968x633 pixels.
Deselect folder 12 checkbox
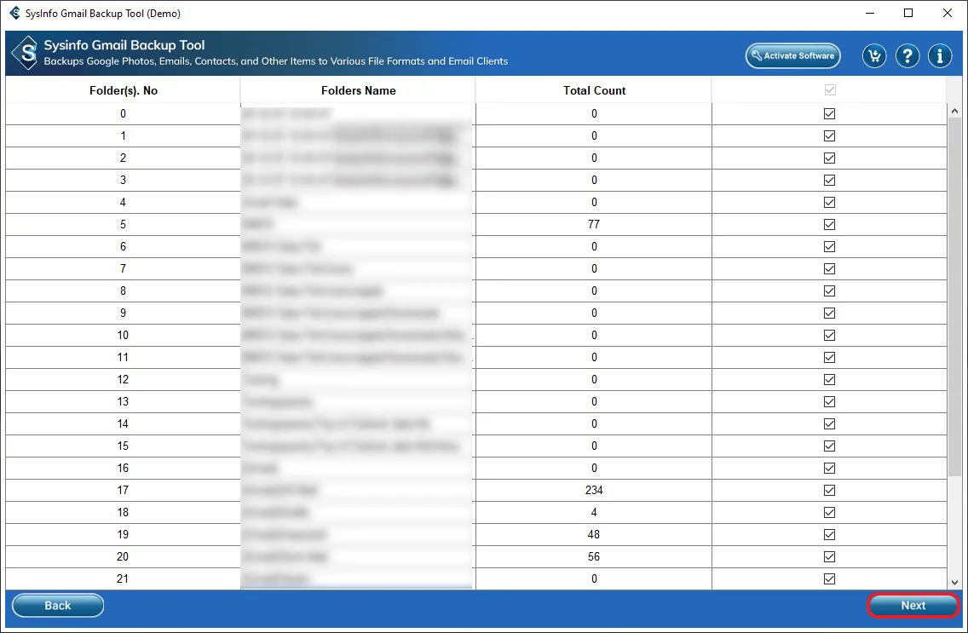coord(830,380)
